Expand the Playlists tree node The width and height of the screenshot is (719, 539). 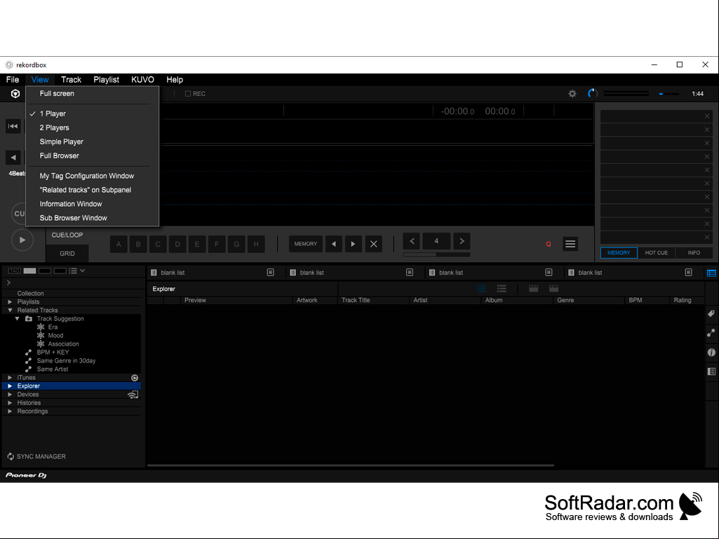[x=10, y=302]
